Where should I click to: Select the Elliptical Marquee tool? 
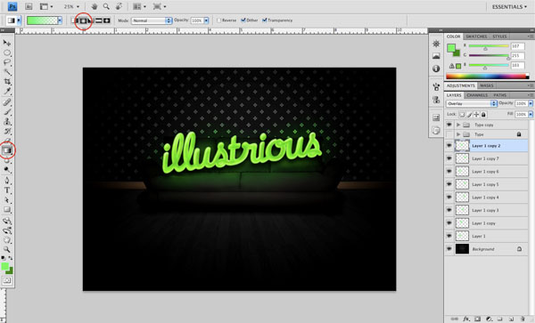(x=7, y=52)
